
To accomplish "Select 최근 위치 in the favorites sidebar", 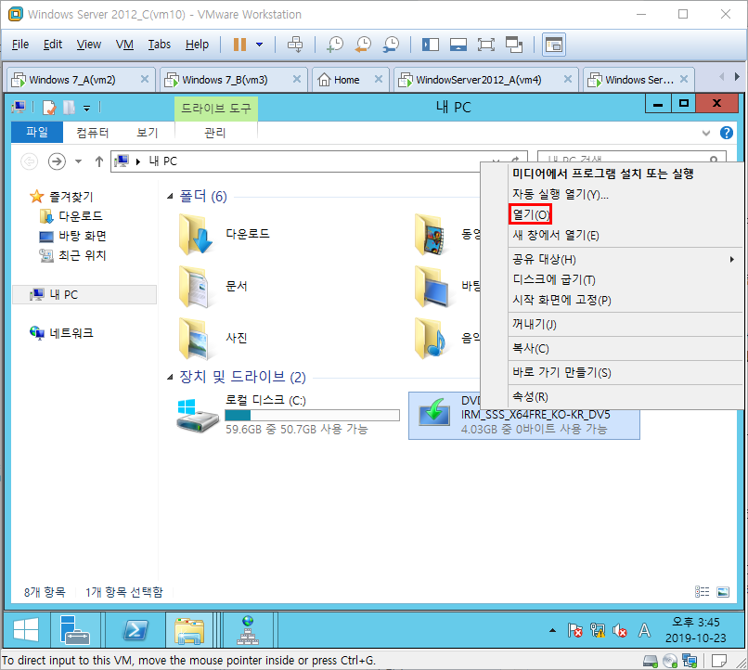I will [72, 255].
